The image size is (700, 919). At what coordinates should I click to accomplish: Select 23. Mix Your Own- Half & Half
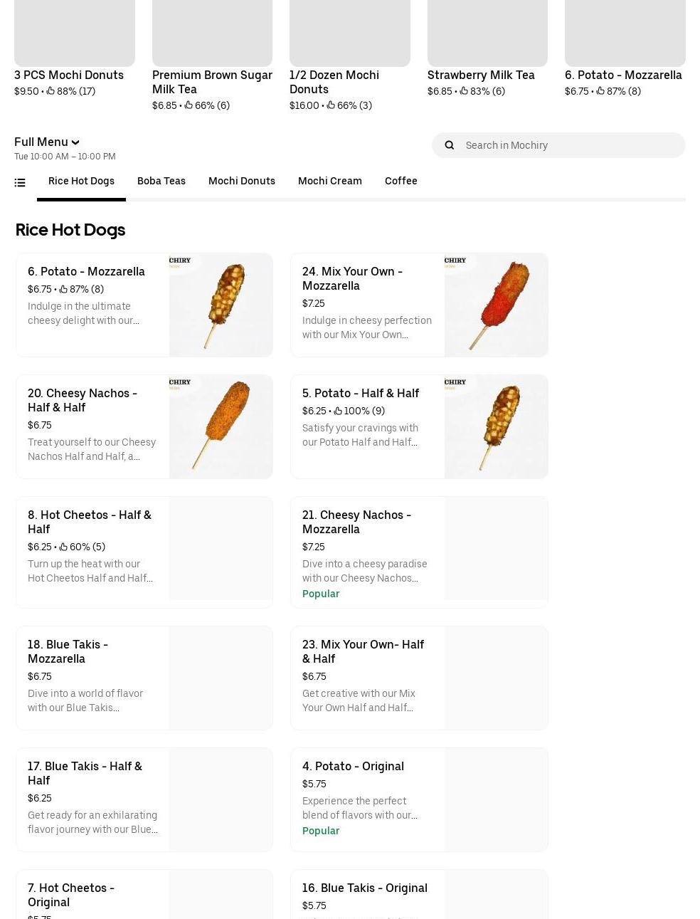click(x=419, y=678)
